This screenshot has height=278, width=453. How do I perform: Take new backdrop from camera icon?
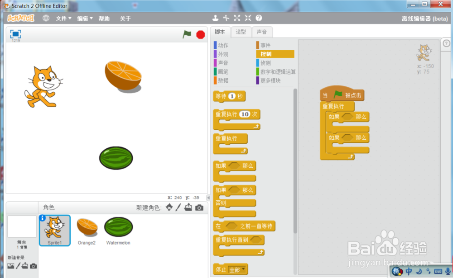point(33,266)
